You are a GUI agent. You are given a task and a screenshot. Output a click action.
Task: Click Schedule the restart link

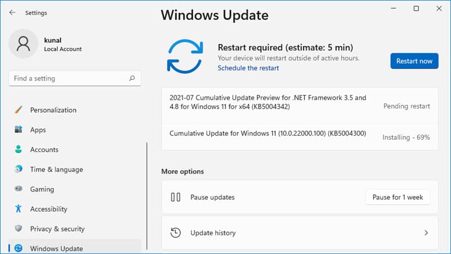click(248, 68)
